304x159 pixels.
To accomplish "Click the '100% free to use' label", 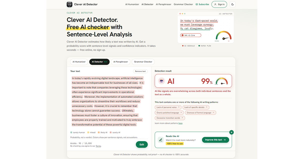I will click(175, 143).
